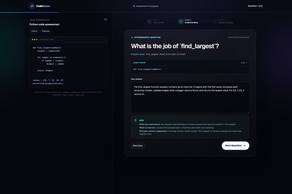
Task: Click code line print(find_largest(values))
Action: 48,83
